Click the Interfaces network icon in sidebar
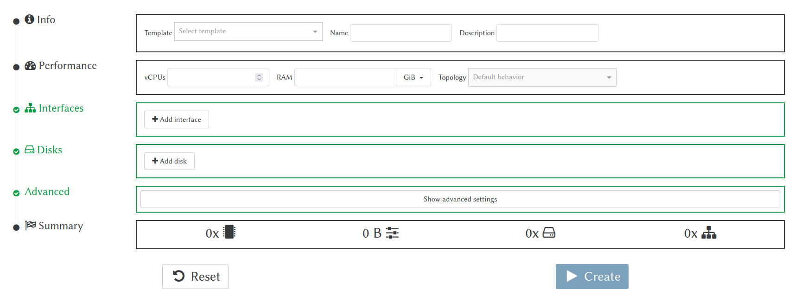The width and height of the screenshot is (795, 296). (x=30, y=108)
